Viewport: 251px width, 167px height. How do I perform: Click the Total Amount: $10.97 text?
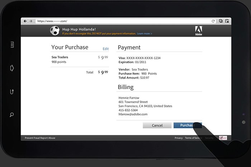point(134,78)
